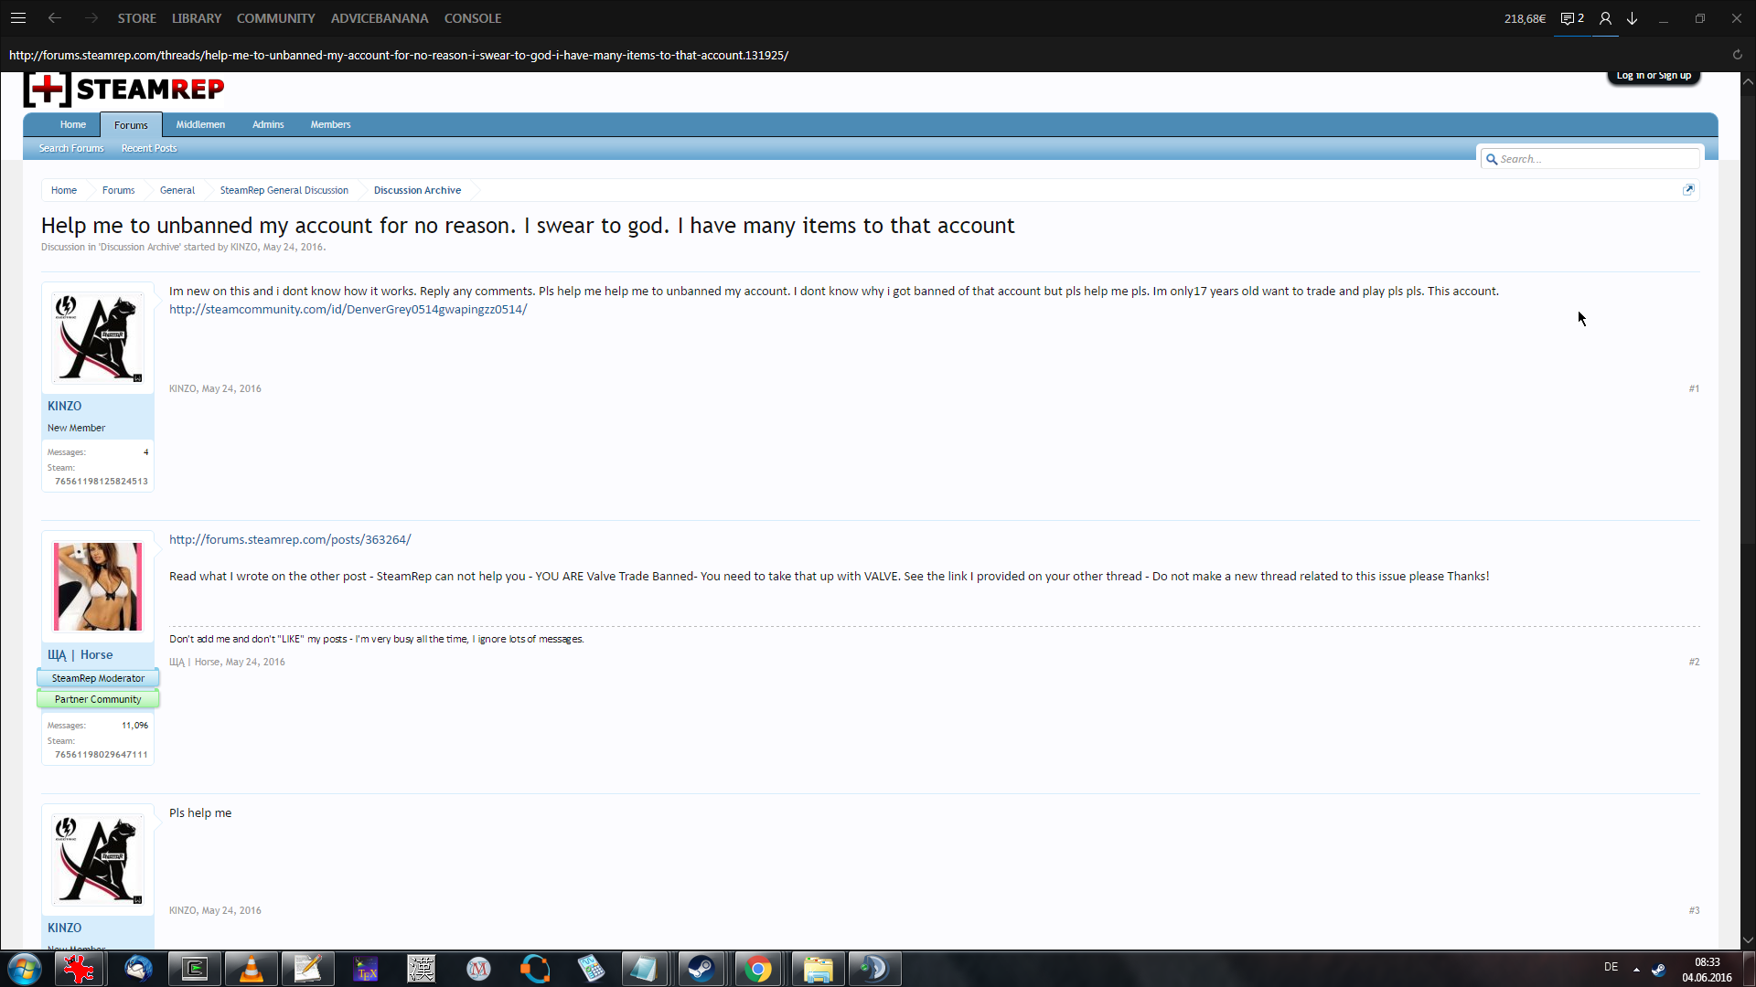Open the DenverGrey steamcommunity profile link
This screenshot has height=987, width=1756.
[x=348, y=310]
